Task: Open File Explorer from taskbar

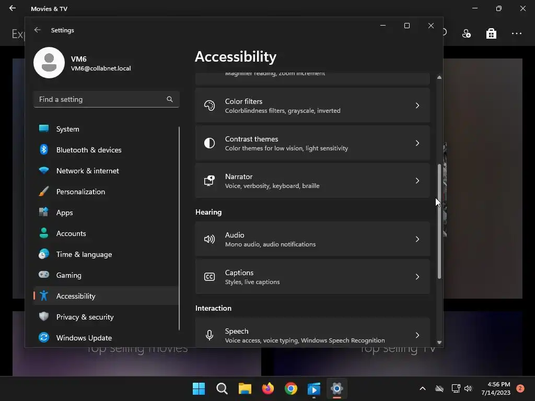Action: 245,388
